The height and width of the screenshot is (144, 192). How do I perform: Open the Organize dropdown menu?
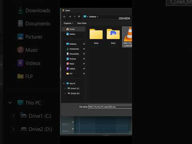tap(68, 23)
